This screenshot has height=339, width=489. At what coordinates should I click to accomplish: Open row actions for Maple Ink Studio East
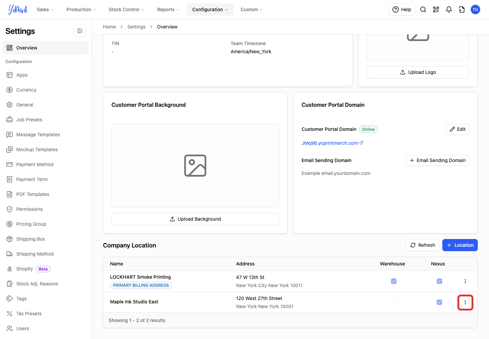click(x=465, y=302)
